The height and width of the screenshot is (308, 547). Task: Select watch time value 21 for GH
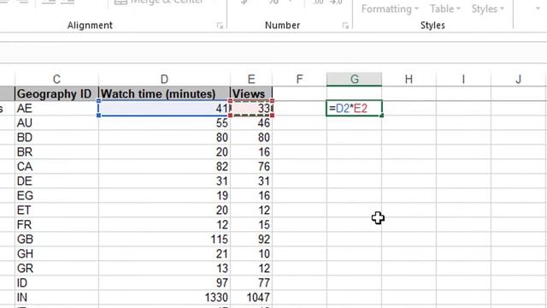164,254
